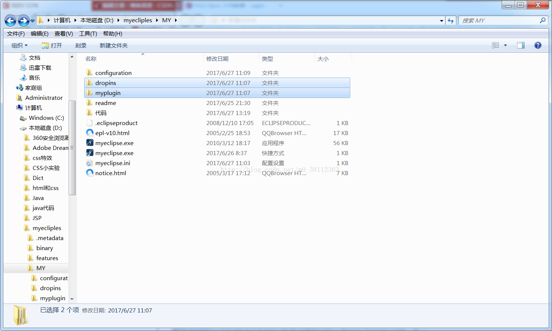
Task: Select the myeclipse.exe shortcut icon (1 KB)
Action: (x=89, y=153)
